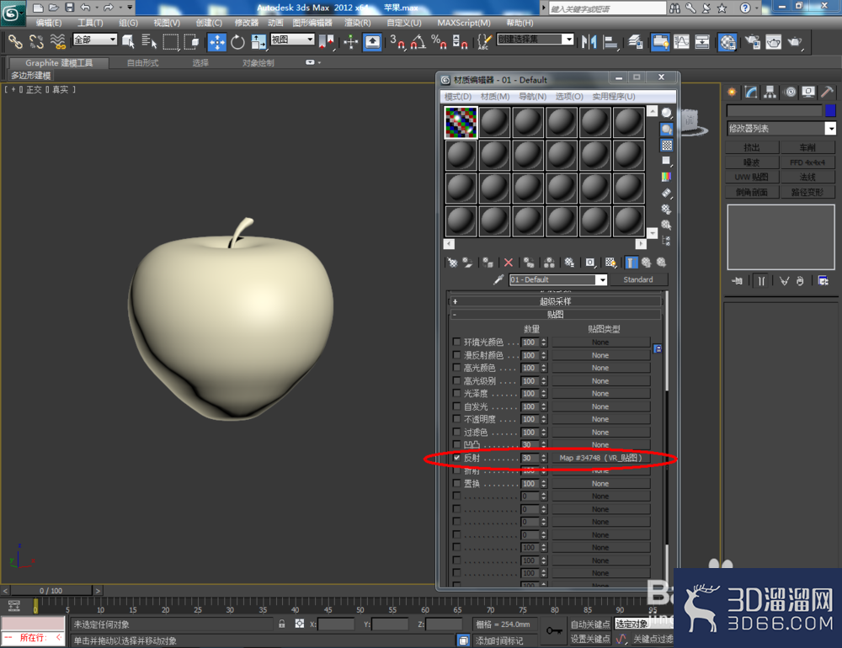842x648 pixels.
Task: Open the Create tab star icon
Action: coord(732,92)
